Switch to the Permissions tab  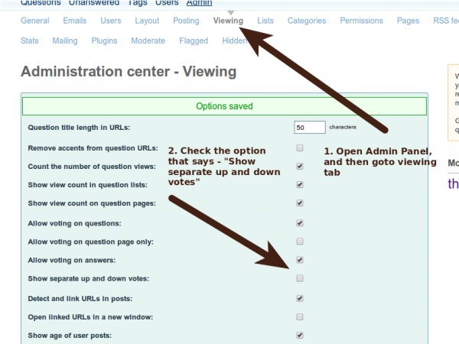[361, 21]
